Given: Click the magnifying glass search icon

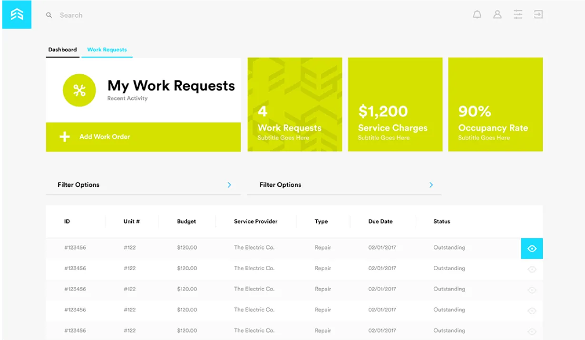Looking at the screenshot, I should (49, 15).
